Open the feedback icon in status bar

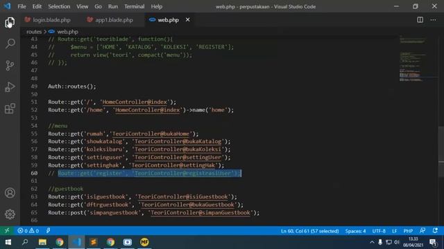coord(422,230)
